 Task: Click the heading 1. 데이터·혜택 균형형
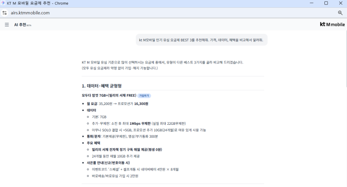tap(101, 86)
